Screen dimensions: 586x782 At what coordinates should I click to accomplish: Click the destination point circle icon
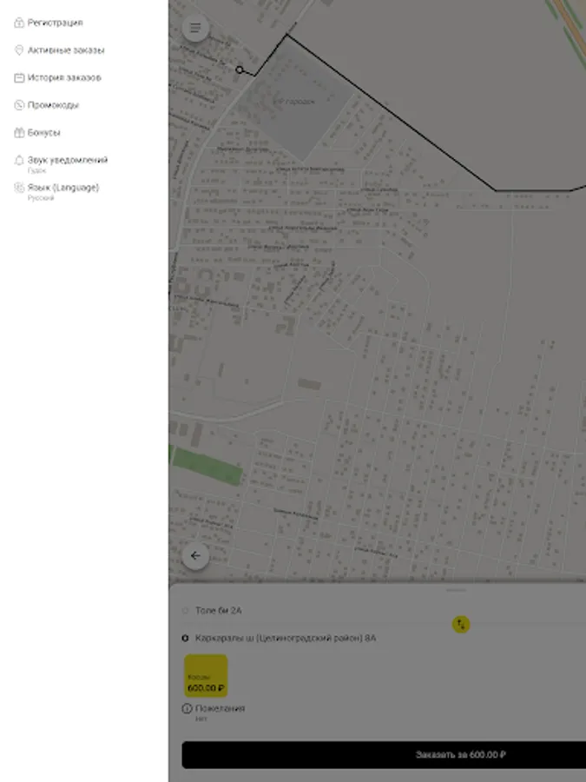point(186,638)
